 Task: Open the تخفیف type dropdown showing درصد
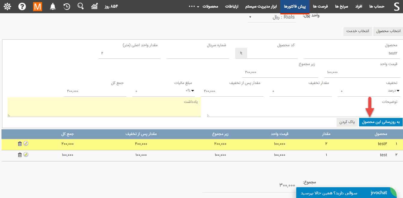393,91
